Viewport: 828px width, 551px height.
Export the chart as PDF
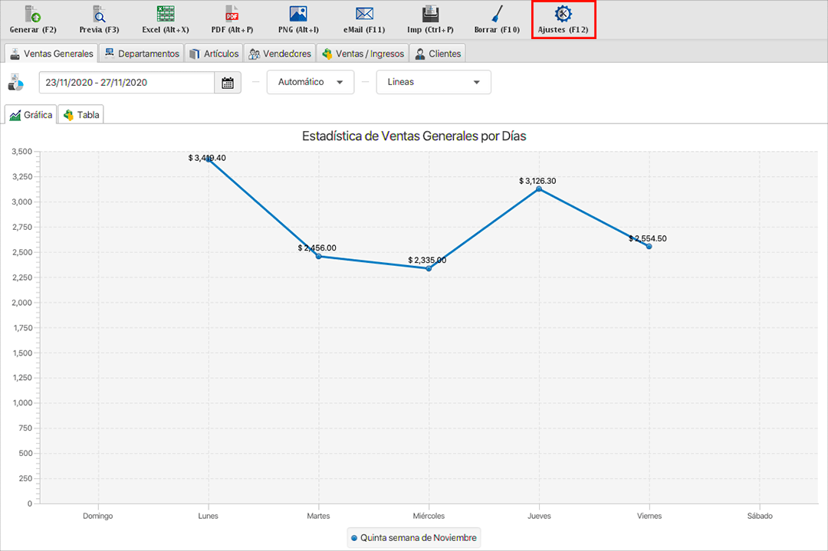pyautogui.click(x=232, y=19)
